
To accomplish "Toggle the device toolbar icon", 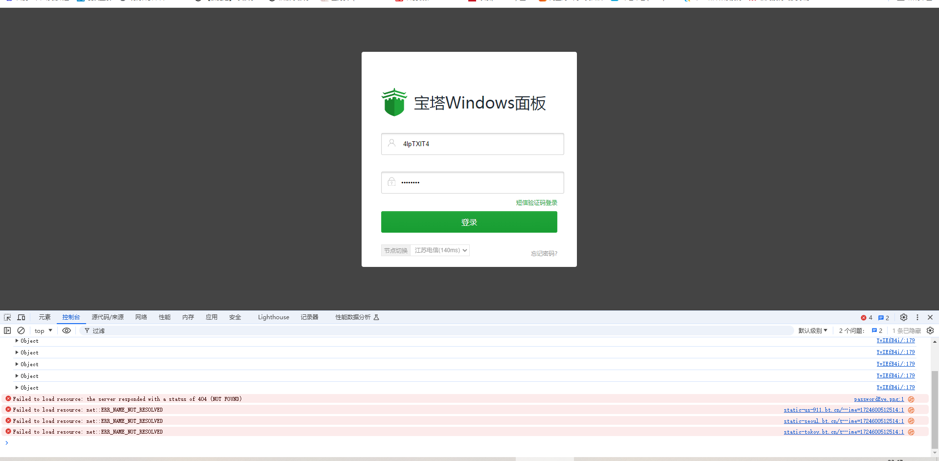I will [21, 317].
